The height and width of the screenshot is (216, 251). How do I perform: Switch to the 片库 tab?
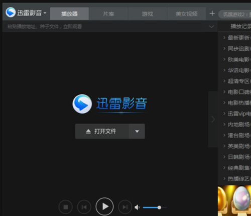(108, 14)
